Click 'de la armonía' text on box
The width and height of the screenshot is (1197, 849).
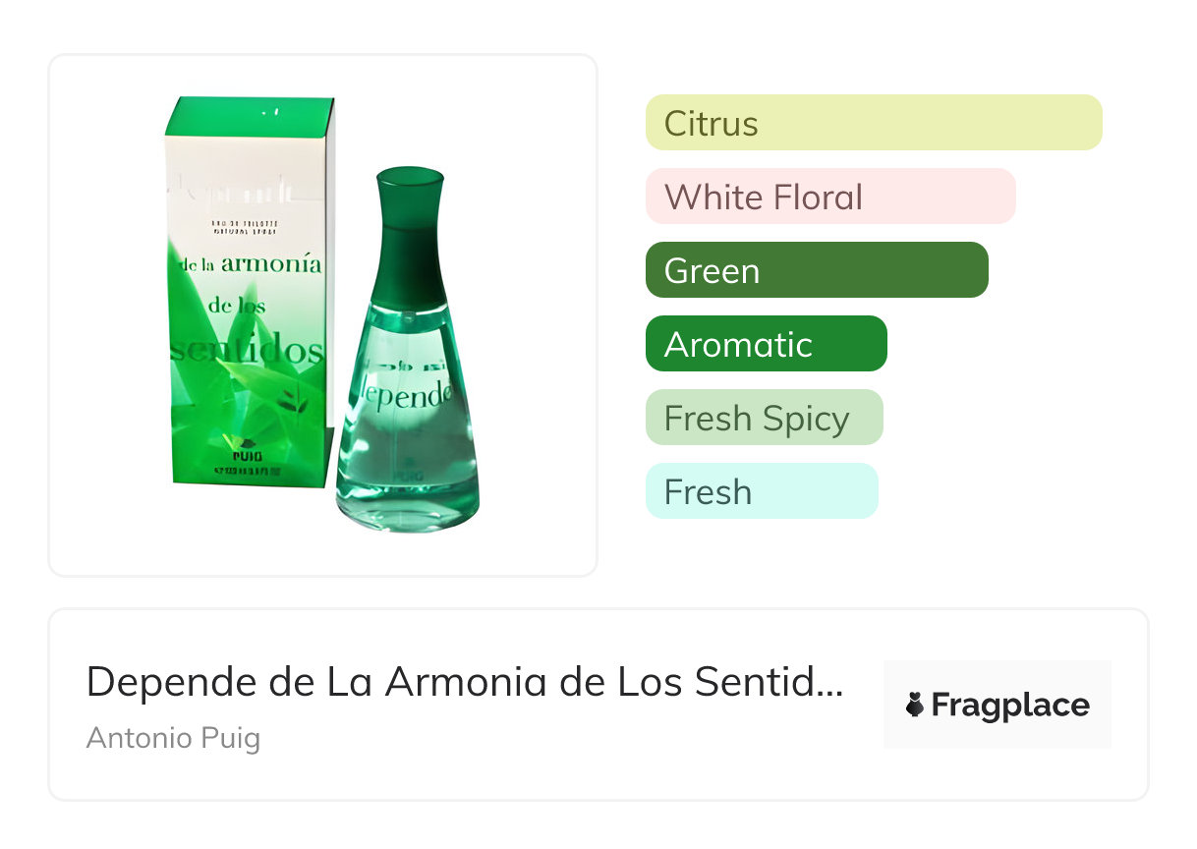252,263
